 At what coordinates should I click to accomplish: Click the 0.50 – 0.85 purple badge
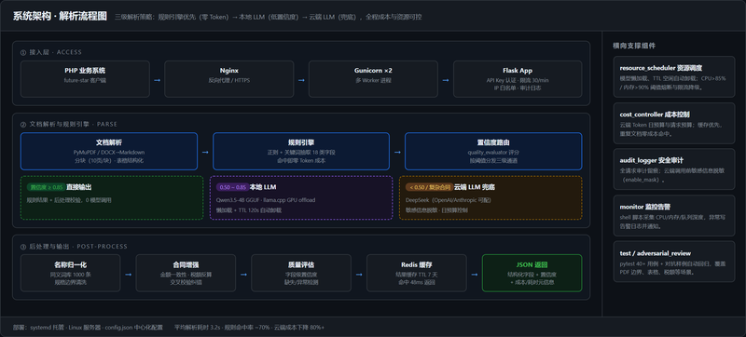point(231,187)
